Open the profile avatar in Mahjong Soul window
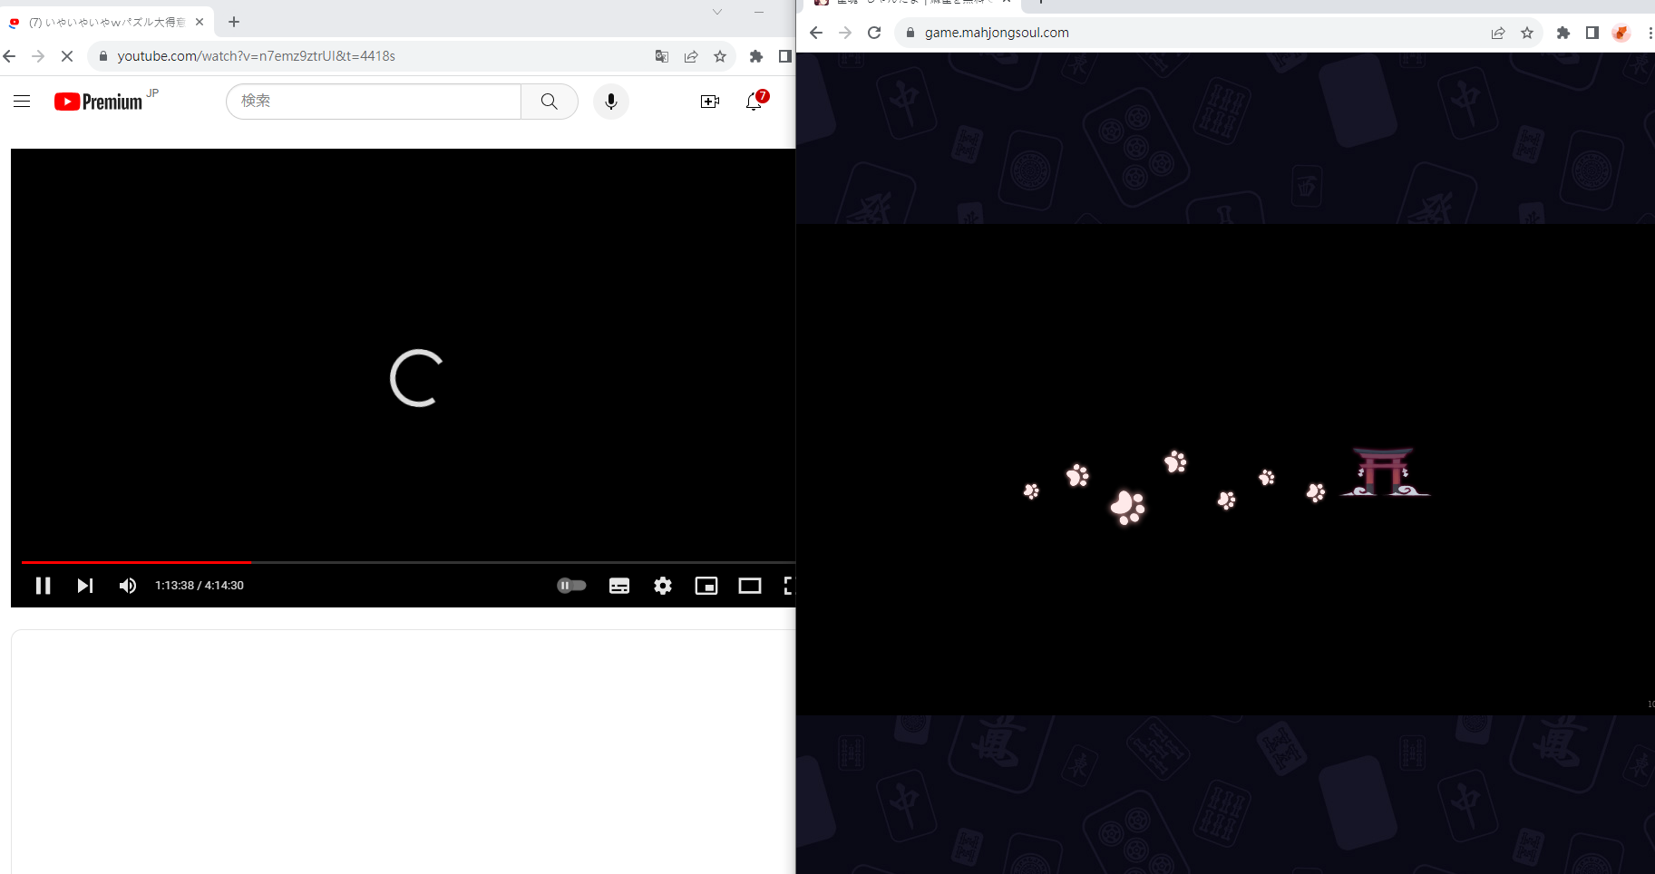1655x874 pixels. [x=1621, y=33]
